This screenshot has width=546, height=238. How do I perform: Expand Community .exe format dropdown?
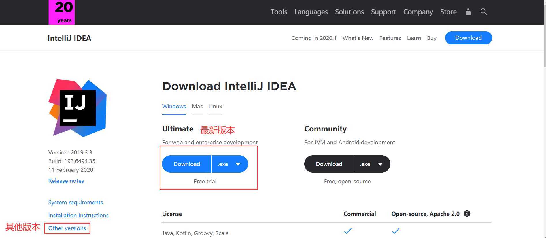[372, 164]
